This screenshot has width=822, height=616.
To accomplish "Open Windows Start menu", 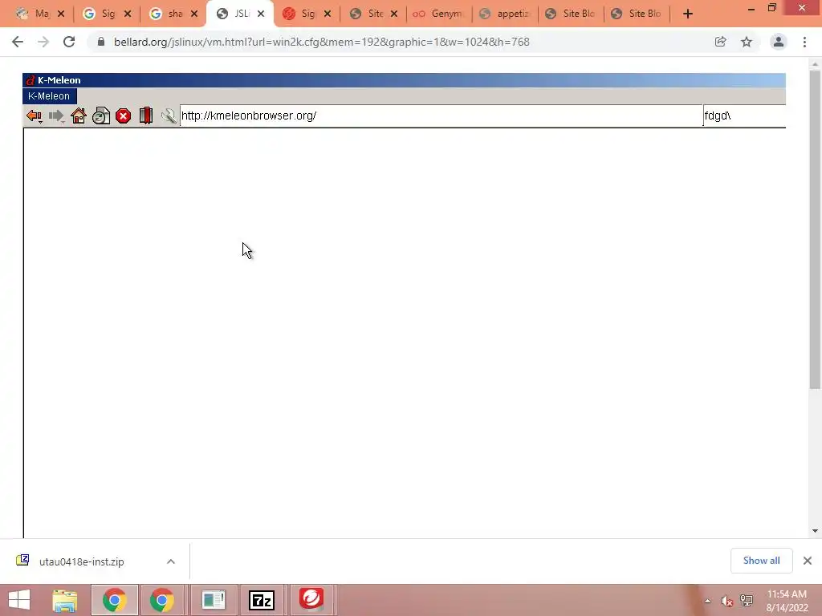I will point(19,600).
